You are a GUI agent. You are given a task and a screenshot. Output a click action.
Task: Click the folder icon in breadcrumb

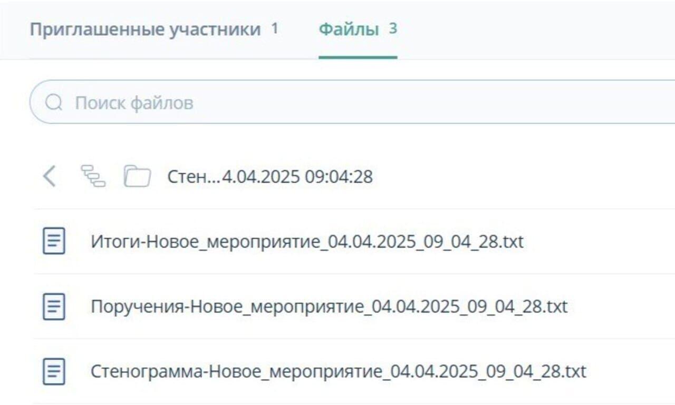click(137, 176)
